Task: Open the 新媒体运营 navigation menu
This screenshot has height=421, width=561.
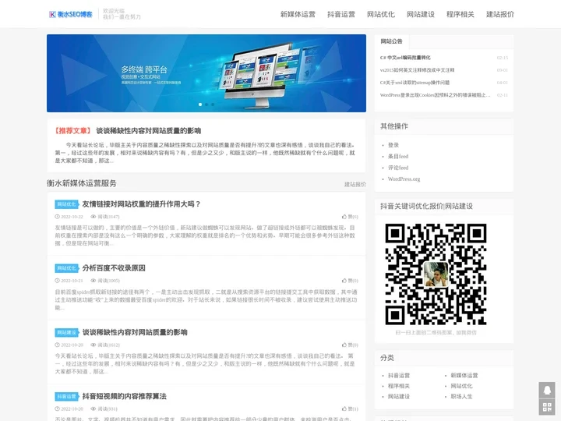Action: pos(298,14)
